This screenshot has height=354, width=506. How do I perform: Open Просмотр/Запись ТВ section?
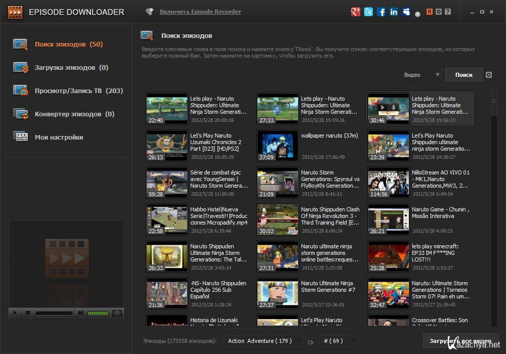[78, 91]
